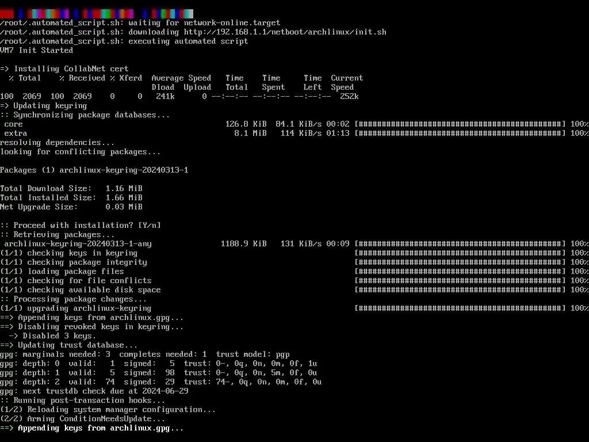Click the 126.8 KiB size value

[246, 124]
